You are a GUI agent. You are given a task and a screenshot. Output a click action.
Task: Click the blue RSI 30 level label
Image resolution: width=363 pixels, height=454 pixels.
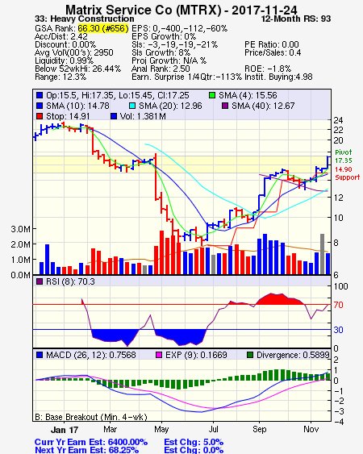click(338, 330)
